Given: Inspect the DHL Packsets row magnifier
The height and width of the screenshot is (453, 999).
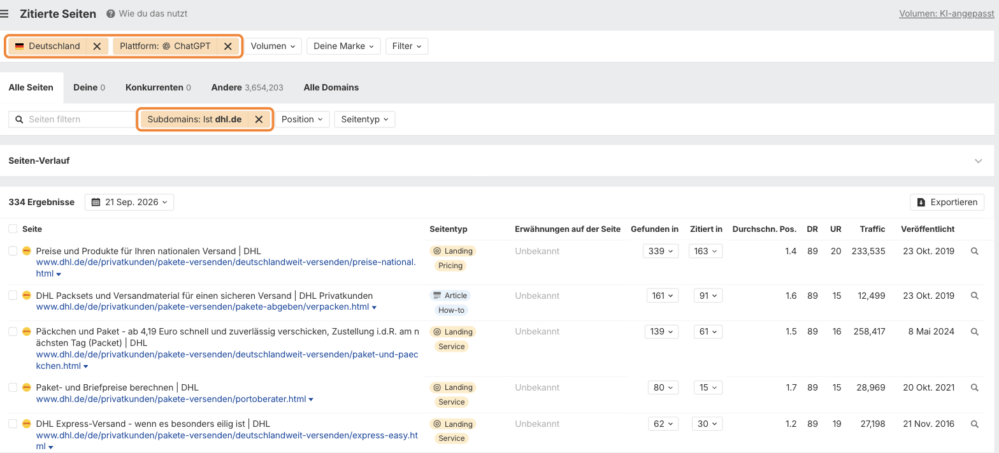Looking at the screenshot, I should pyautogui.click(x=974, y=296).
